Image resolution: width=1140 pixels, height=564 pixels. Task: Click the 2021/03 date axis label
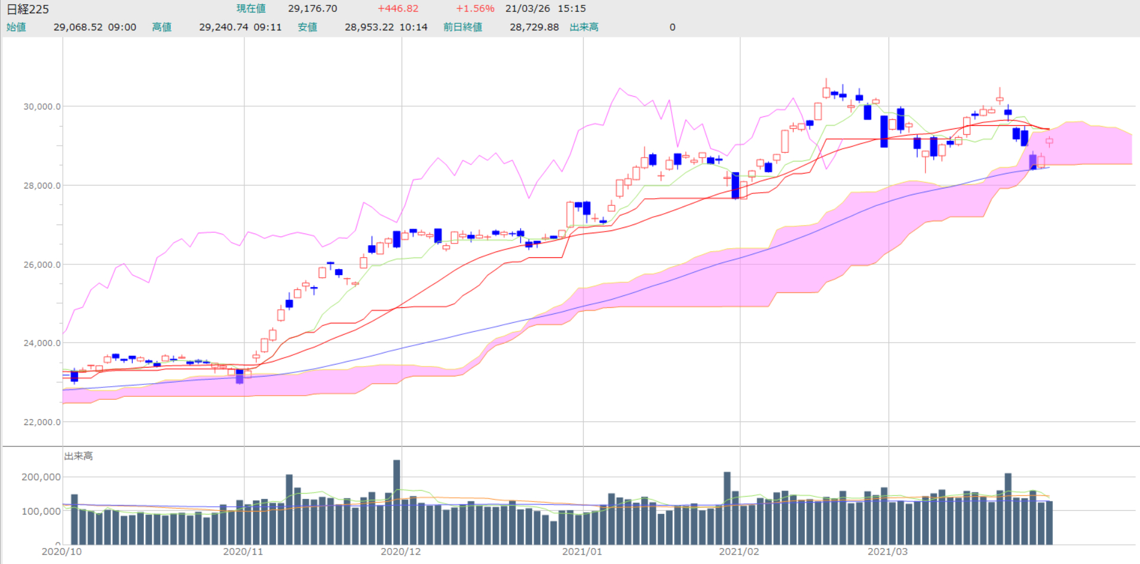point(888,551)
